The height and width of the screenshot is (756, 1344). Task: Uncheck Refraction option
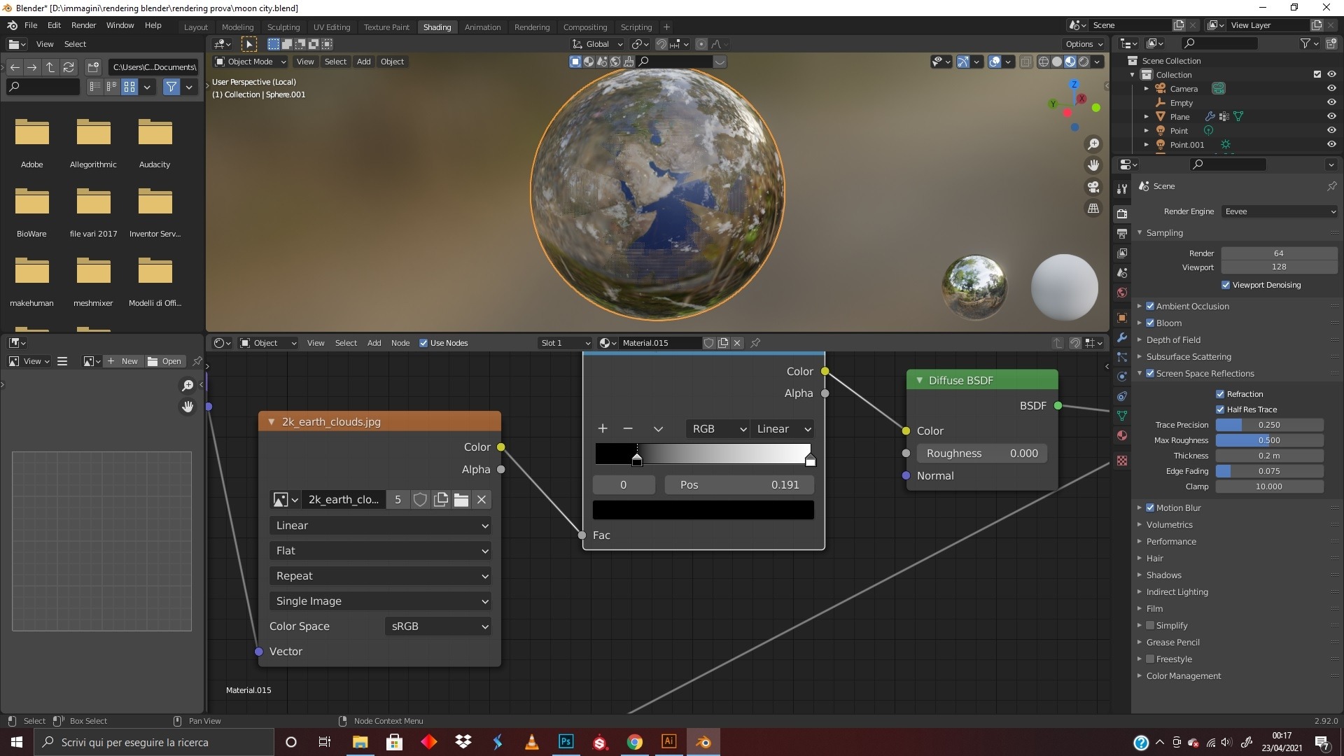1220,394
